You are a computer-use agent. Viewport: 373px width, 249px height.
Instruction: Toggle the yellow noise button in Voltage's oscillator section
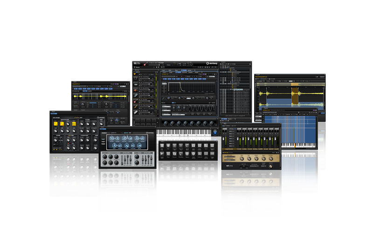pos(74,124)
